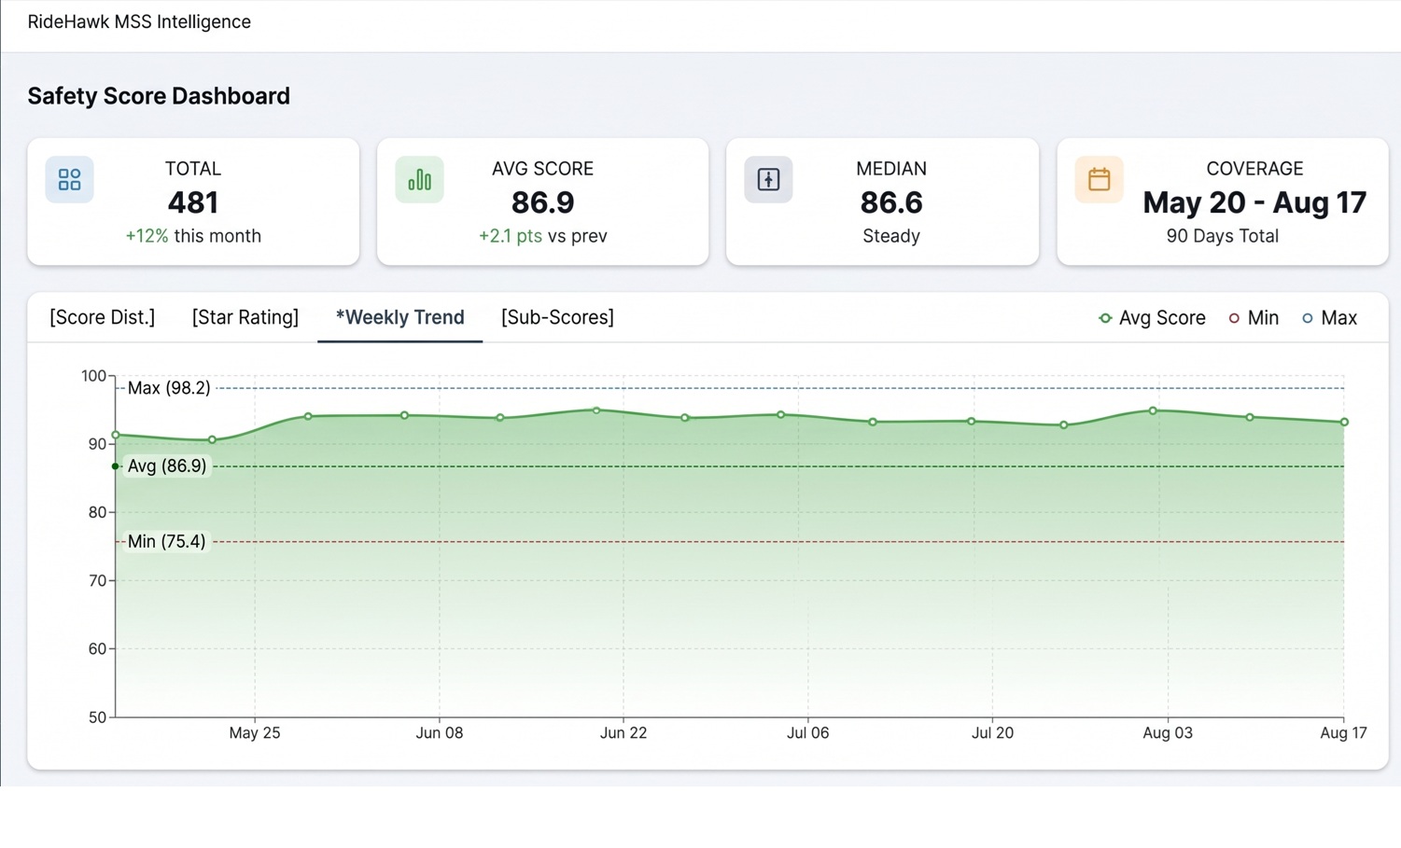Image resolution: width=1401 pixels, height=848 pixels.
Task: Click the data point nearest the Jun 22 label
Action: click(x=596, y=410)
